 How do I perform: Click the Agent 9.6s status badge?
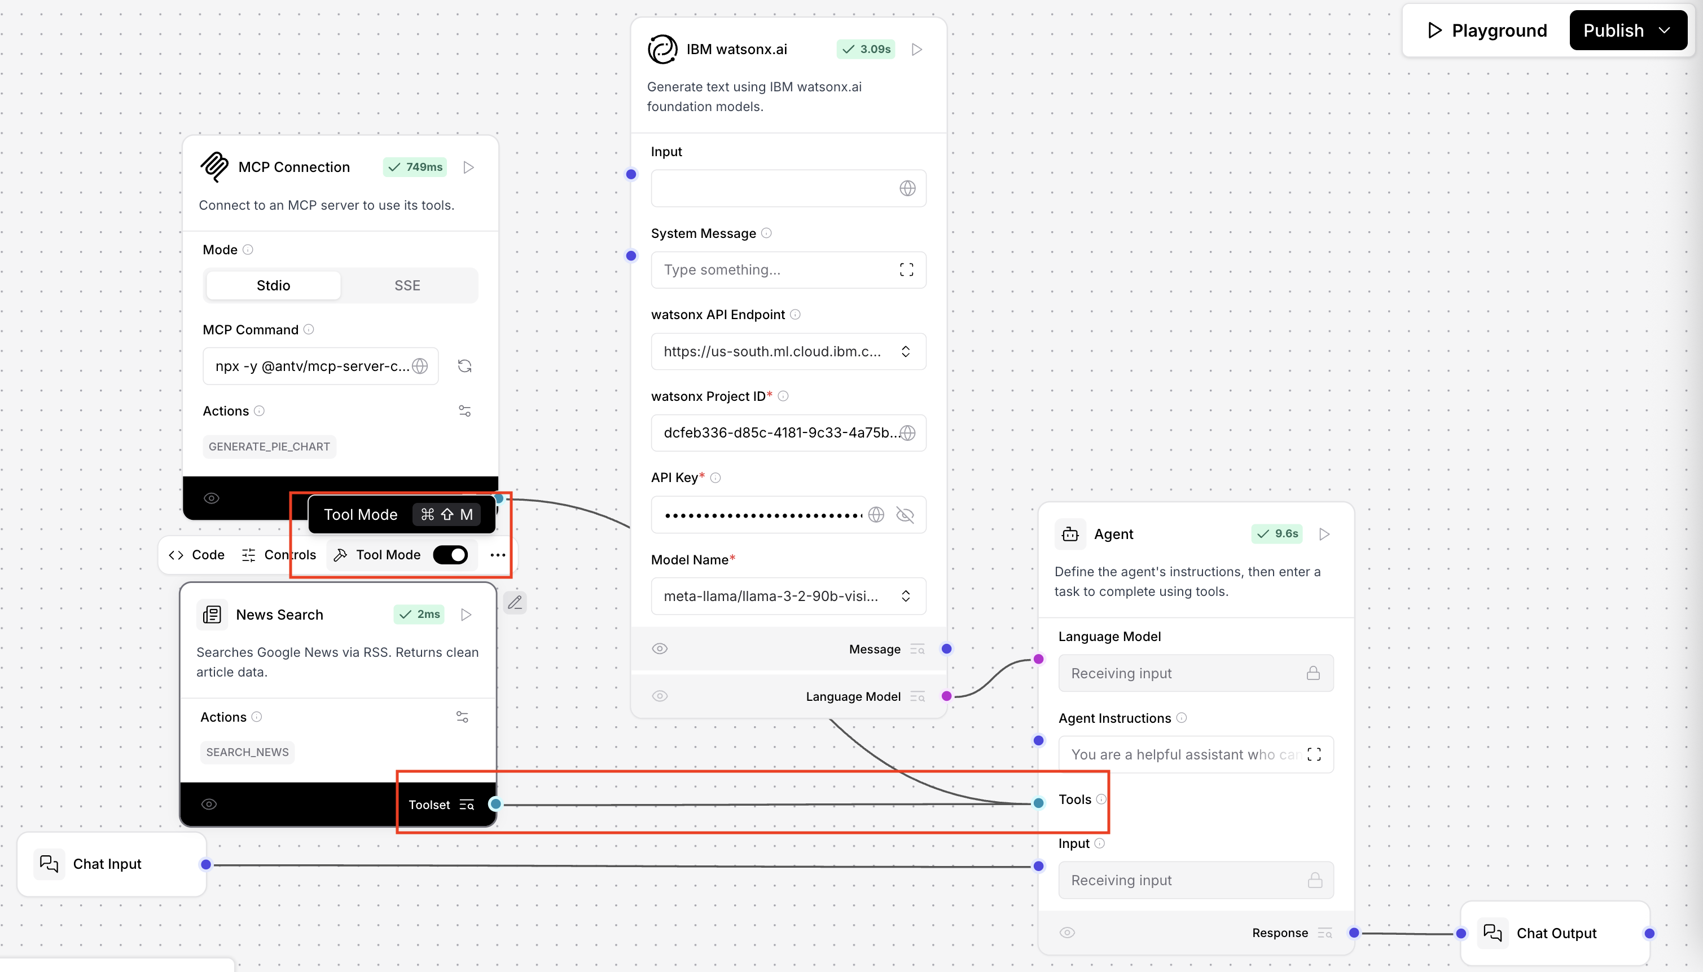[x=1277, y=533]
